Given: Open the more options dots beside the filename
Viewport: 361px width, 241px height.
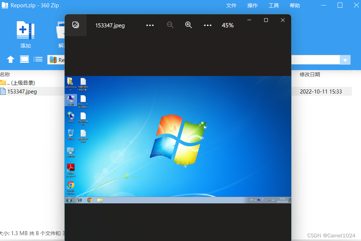Looking at the screenshot, I should tap(150, 25).
